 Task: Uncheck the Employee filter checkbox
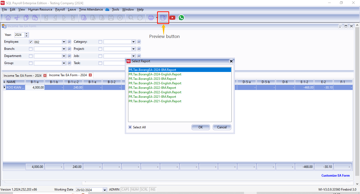coord(31,42)
